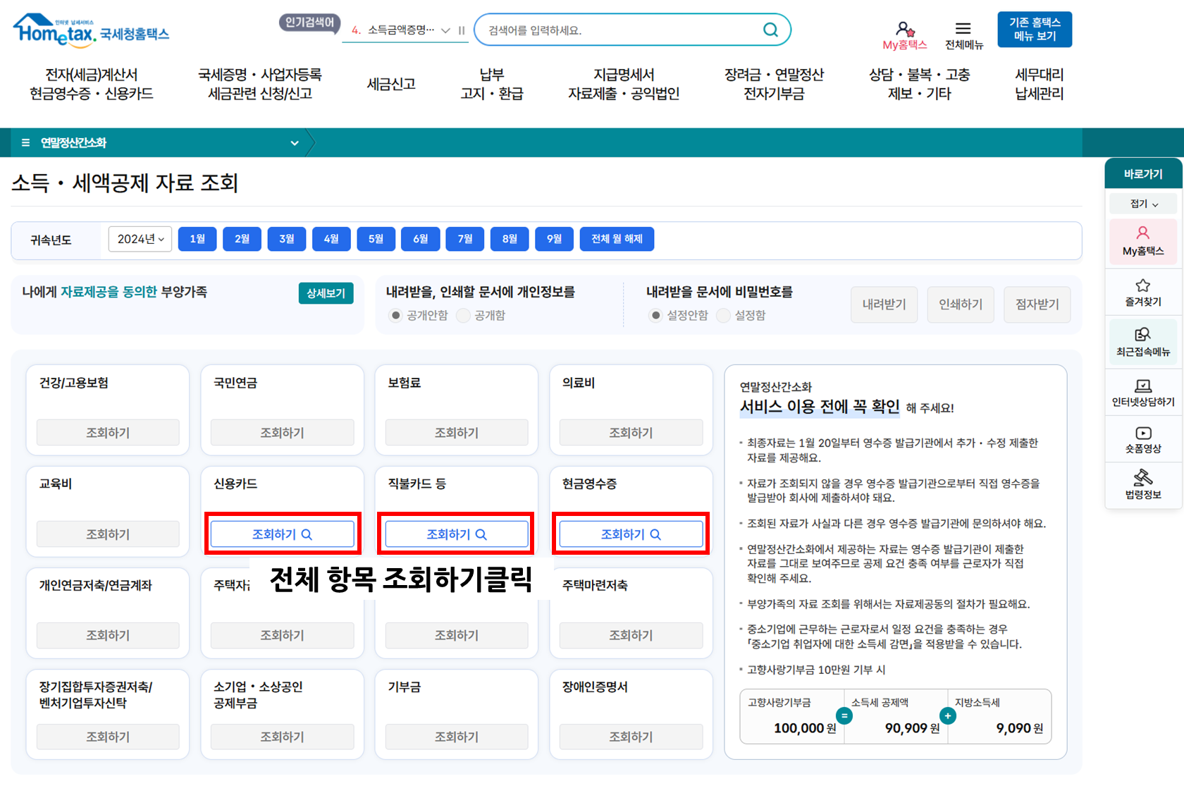The width and height of the screenshot is (1184, 793).
Task: Open 지급명세서 자료제출 menu
Action: 624,84
